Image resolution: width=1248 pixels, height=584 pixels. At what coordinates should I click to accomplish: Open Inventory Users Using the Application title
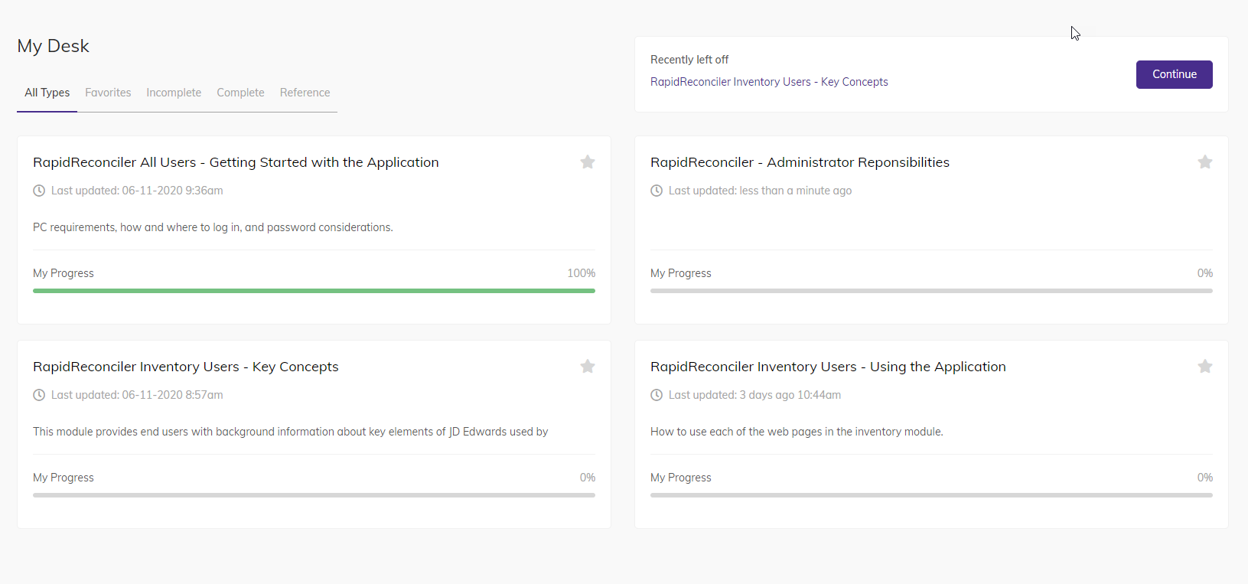[x=828, y=367]
